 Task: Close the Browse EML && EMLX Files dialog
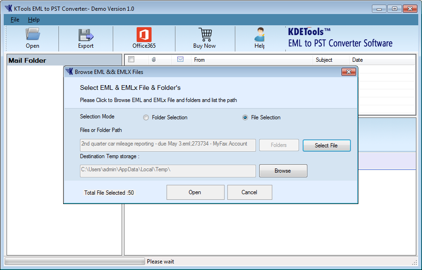tap(348, 72)
